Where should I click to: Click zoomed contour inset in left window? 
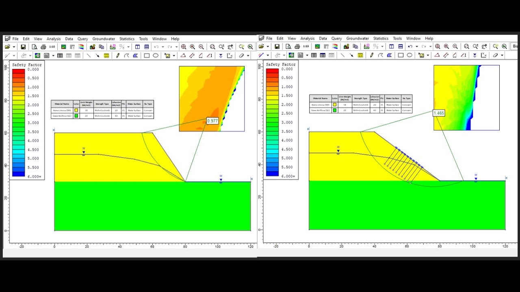coord(212,99)
